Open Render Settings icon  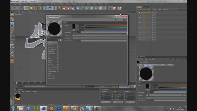[x=73, y=8]
